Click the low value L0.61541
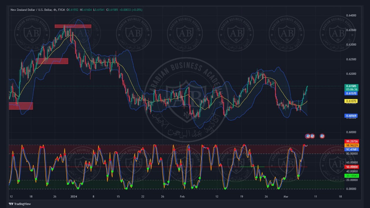The height and width of the screenshot is (208, 370). (x=99, y=10)
